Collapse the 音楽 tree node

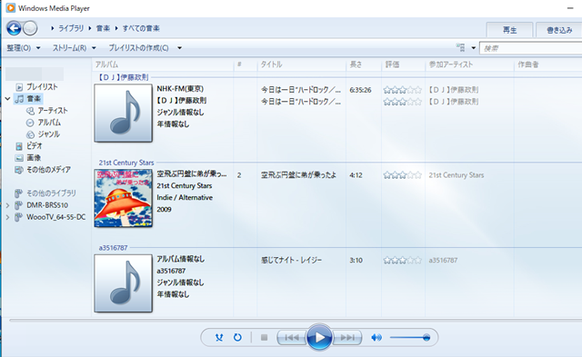click(x=7, y=99)
